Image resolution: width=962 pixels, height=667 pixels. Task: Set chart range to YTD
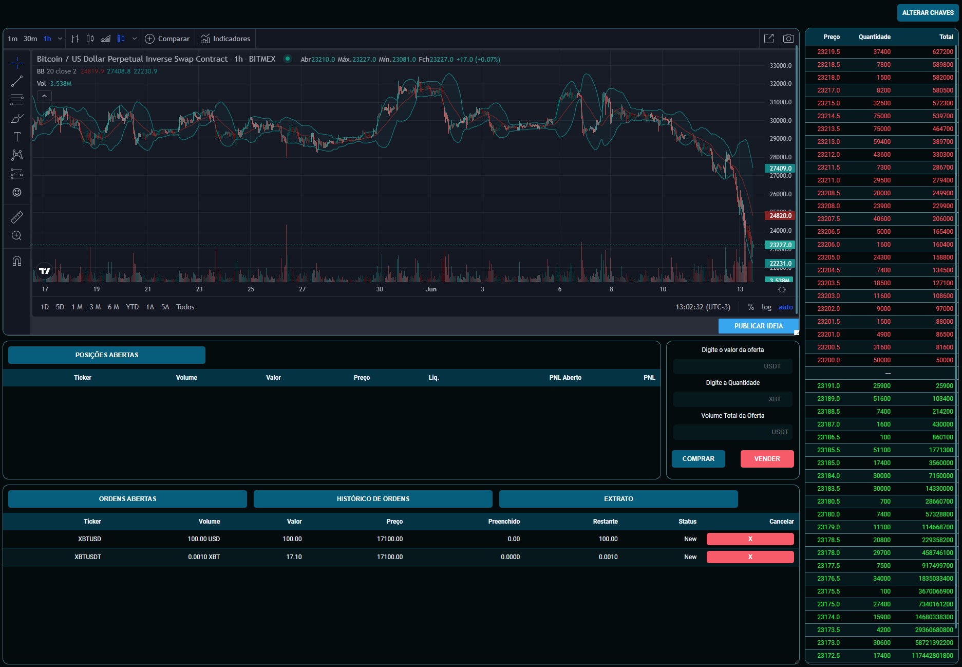(133, 307)
